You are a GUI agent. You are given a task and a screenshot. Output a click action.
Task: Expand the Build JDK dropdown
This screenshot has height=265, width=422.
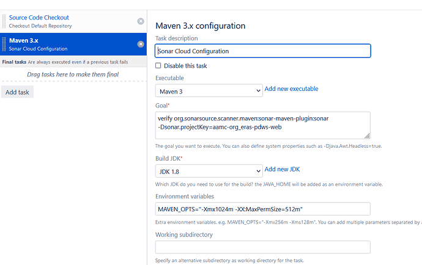coord(209,171)
